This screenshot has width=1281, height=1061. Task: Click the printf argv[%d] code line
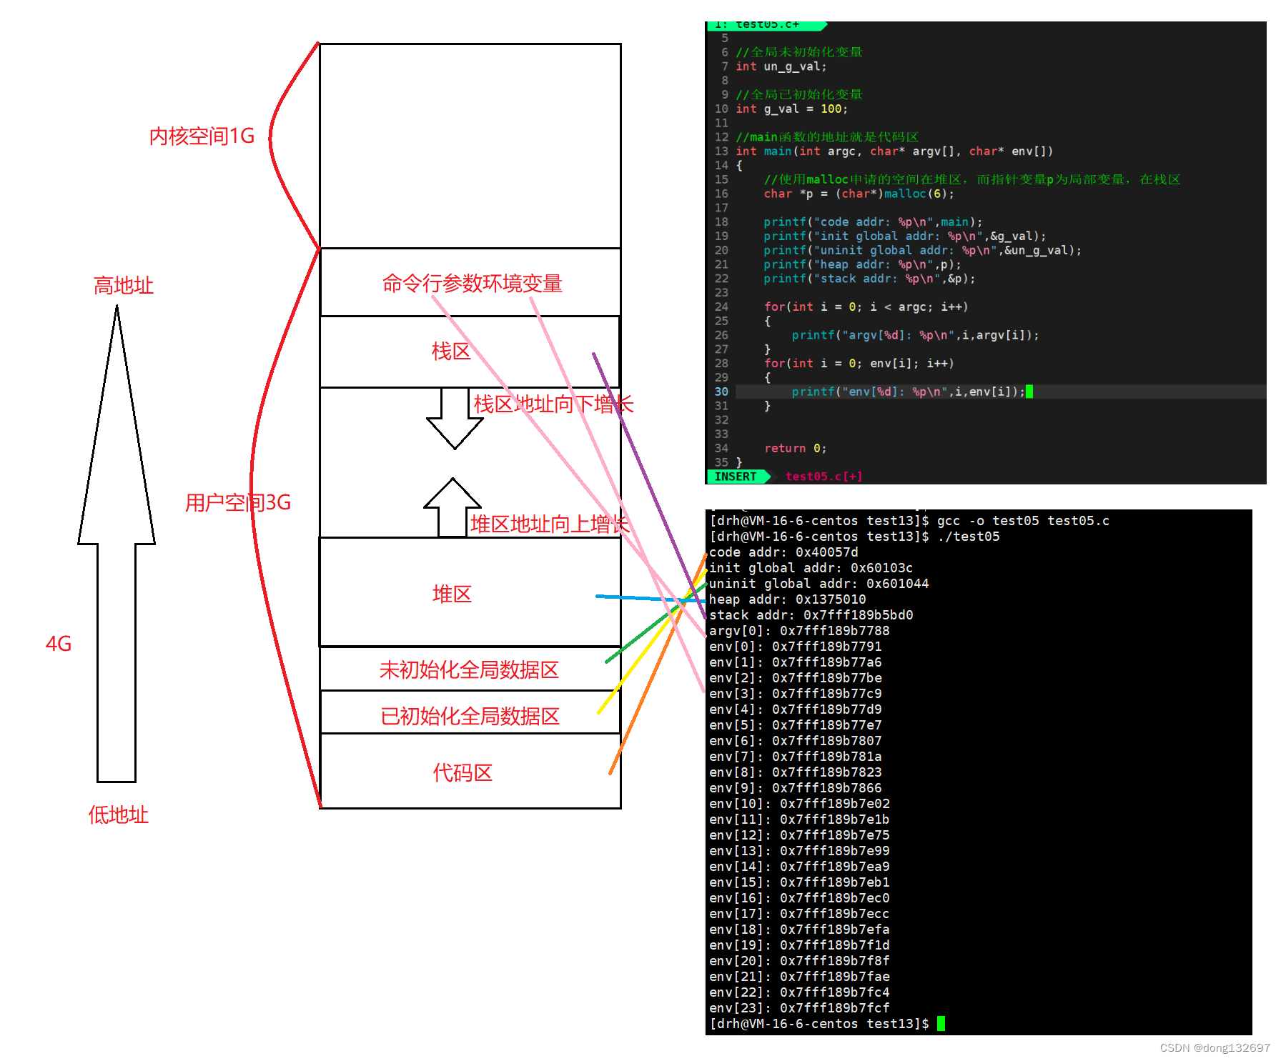pyautogui.click(x=915, y=335)
